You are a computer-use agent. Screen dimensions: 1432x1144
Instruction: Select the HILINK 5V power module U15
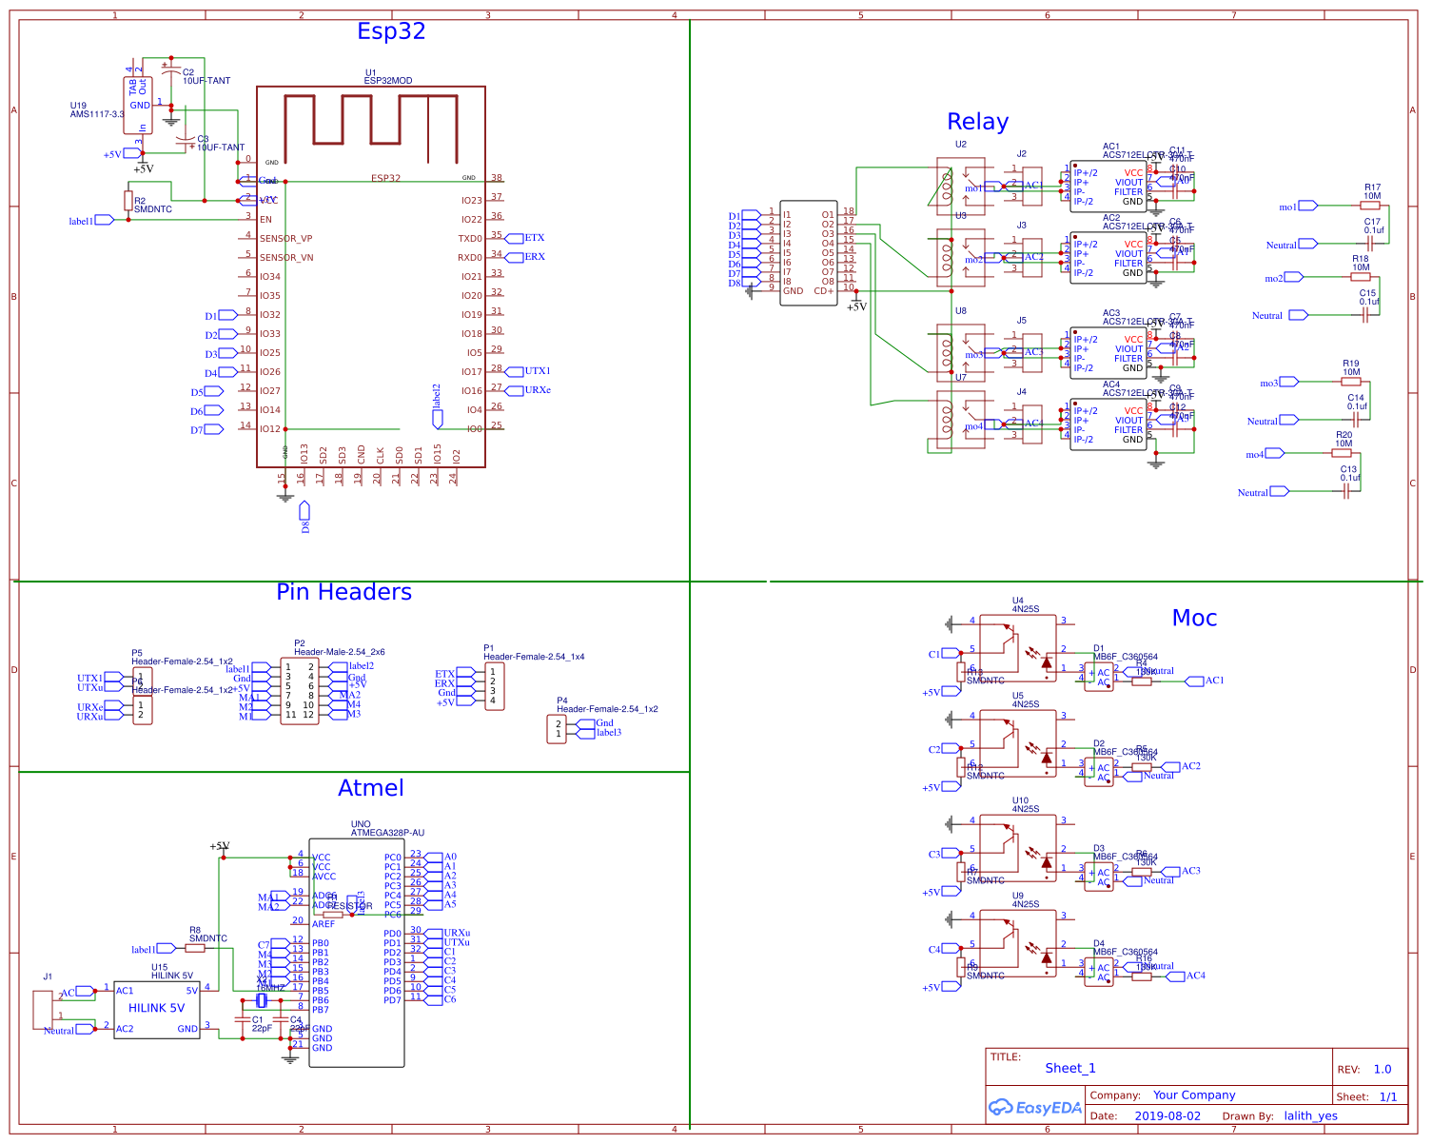[157, 1009]
